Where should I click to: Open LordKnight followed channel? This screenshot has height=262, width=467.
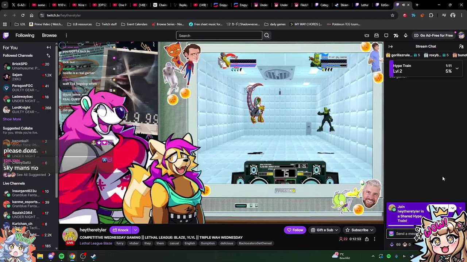click(x=29, y=110)
